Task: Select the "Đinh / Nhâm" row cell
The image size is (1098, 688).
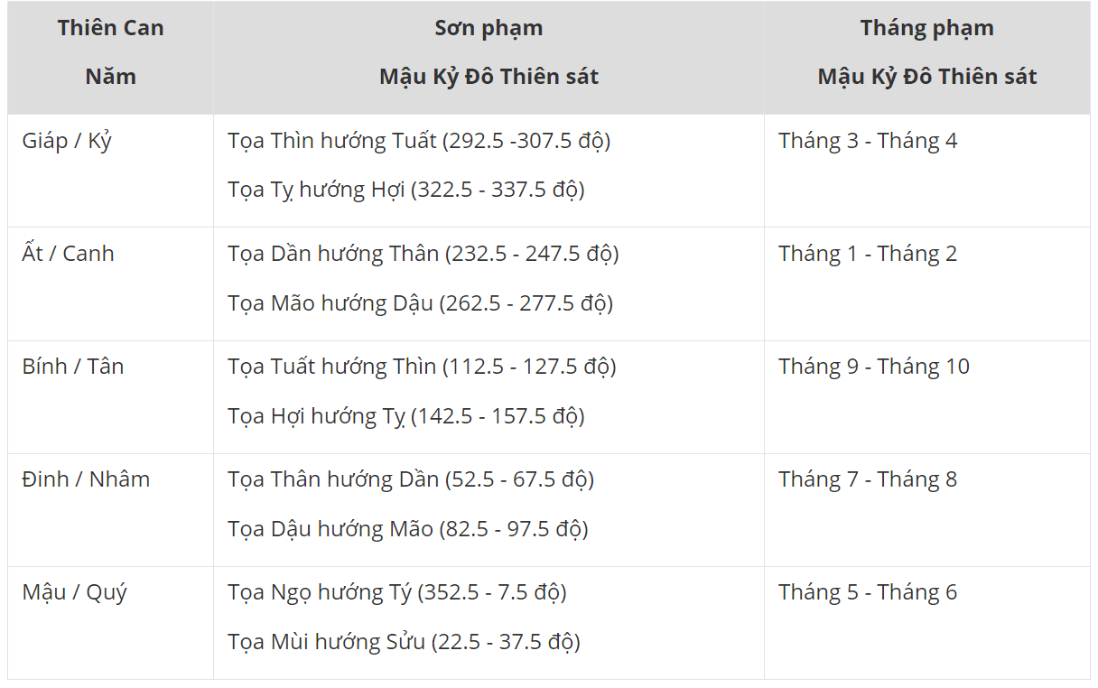Action: [x=86, y=479]
